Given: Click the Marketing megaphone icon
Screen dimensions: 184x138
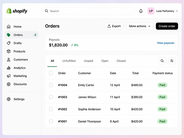Looking at the screenshot, I should [x=9, y=76].
